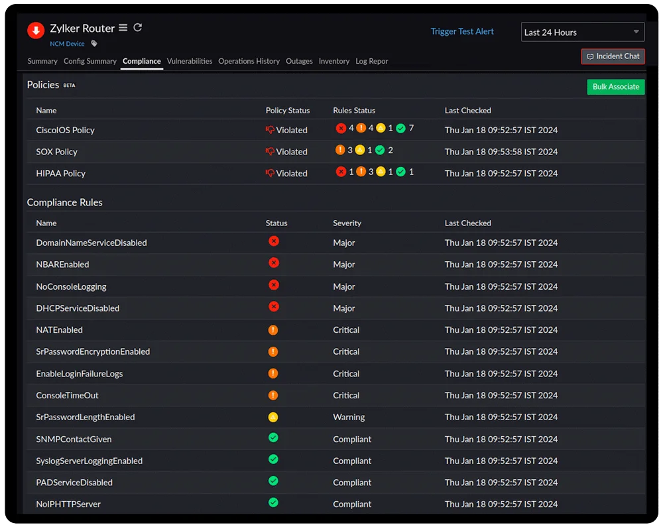Click the Trigger Test Alert link
Screen dimensions: 663x527
(462, 31)
